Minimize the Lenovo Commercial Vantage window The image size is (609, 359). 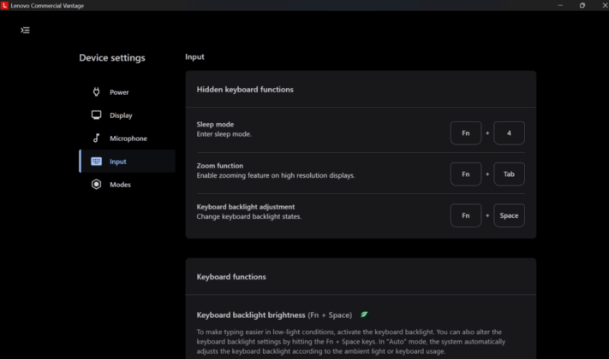pyautogui.click(x=560, y=5)
